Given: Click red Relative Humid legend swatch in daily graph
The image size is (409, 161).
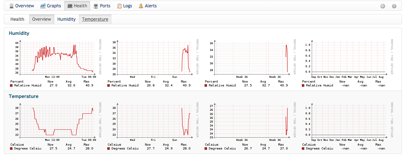Looking at the screenshot, I should (12, 85).
